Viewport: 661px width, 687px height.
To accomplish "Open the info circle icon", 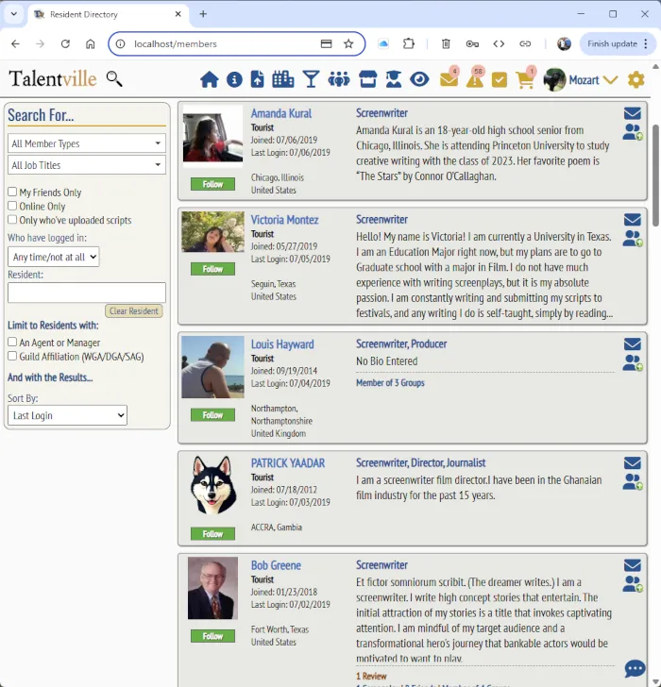I will [234, 80].
